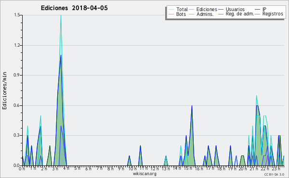Click the tallest peak at 1.5 near 3 h

tap(61, 15)
